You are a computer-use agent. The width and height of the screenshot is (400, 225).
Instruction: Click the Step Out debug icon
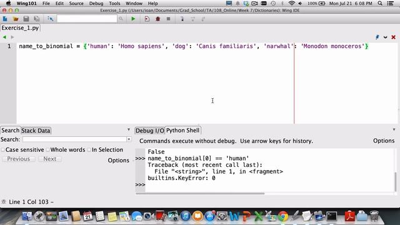coord(203,19)
